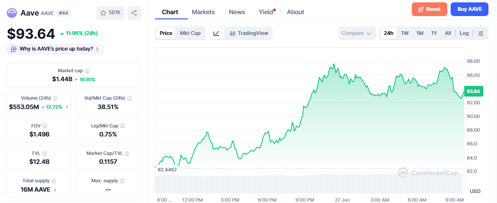The height and width of the screenshot is (203, 497).
Task: Set chart range to All
Action: 448,33
